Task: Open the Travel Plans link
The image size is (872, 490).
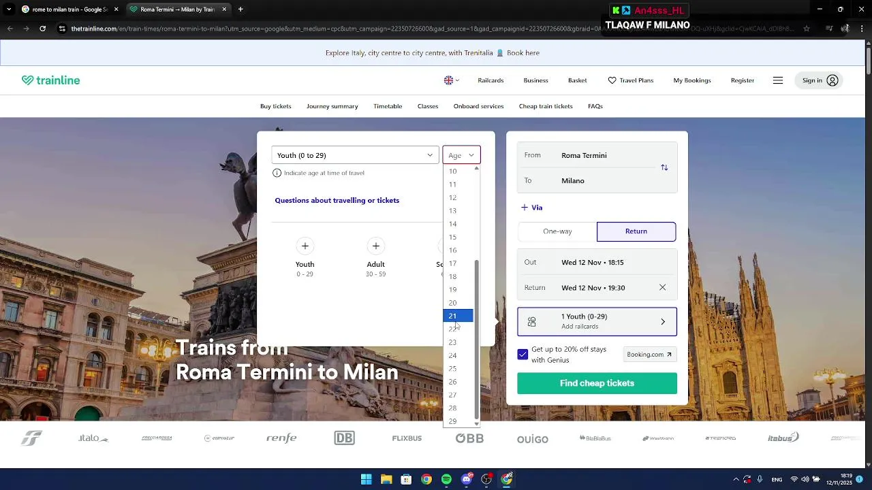Action: [x=630, y=80]
